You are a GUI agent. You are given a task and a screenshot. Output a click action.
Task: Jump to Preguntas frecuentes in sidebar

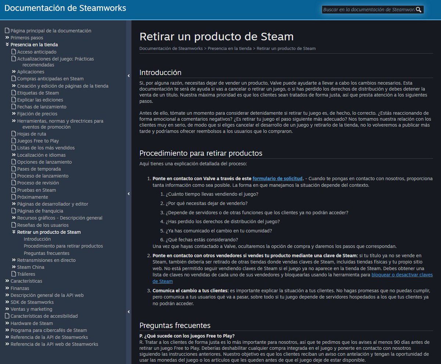click(47, 253)
